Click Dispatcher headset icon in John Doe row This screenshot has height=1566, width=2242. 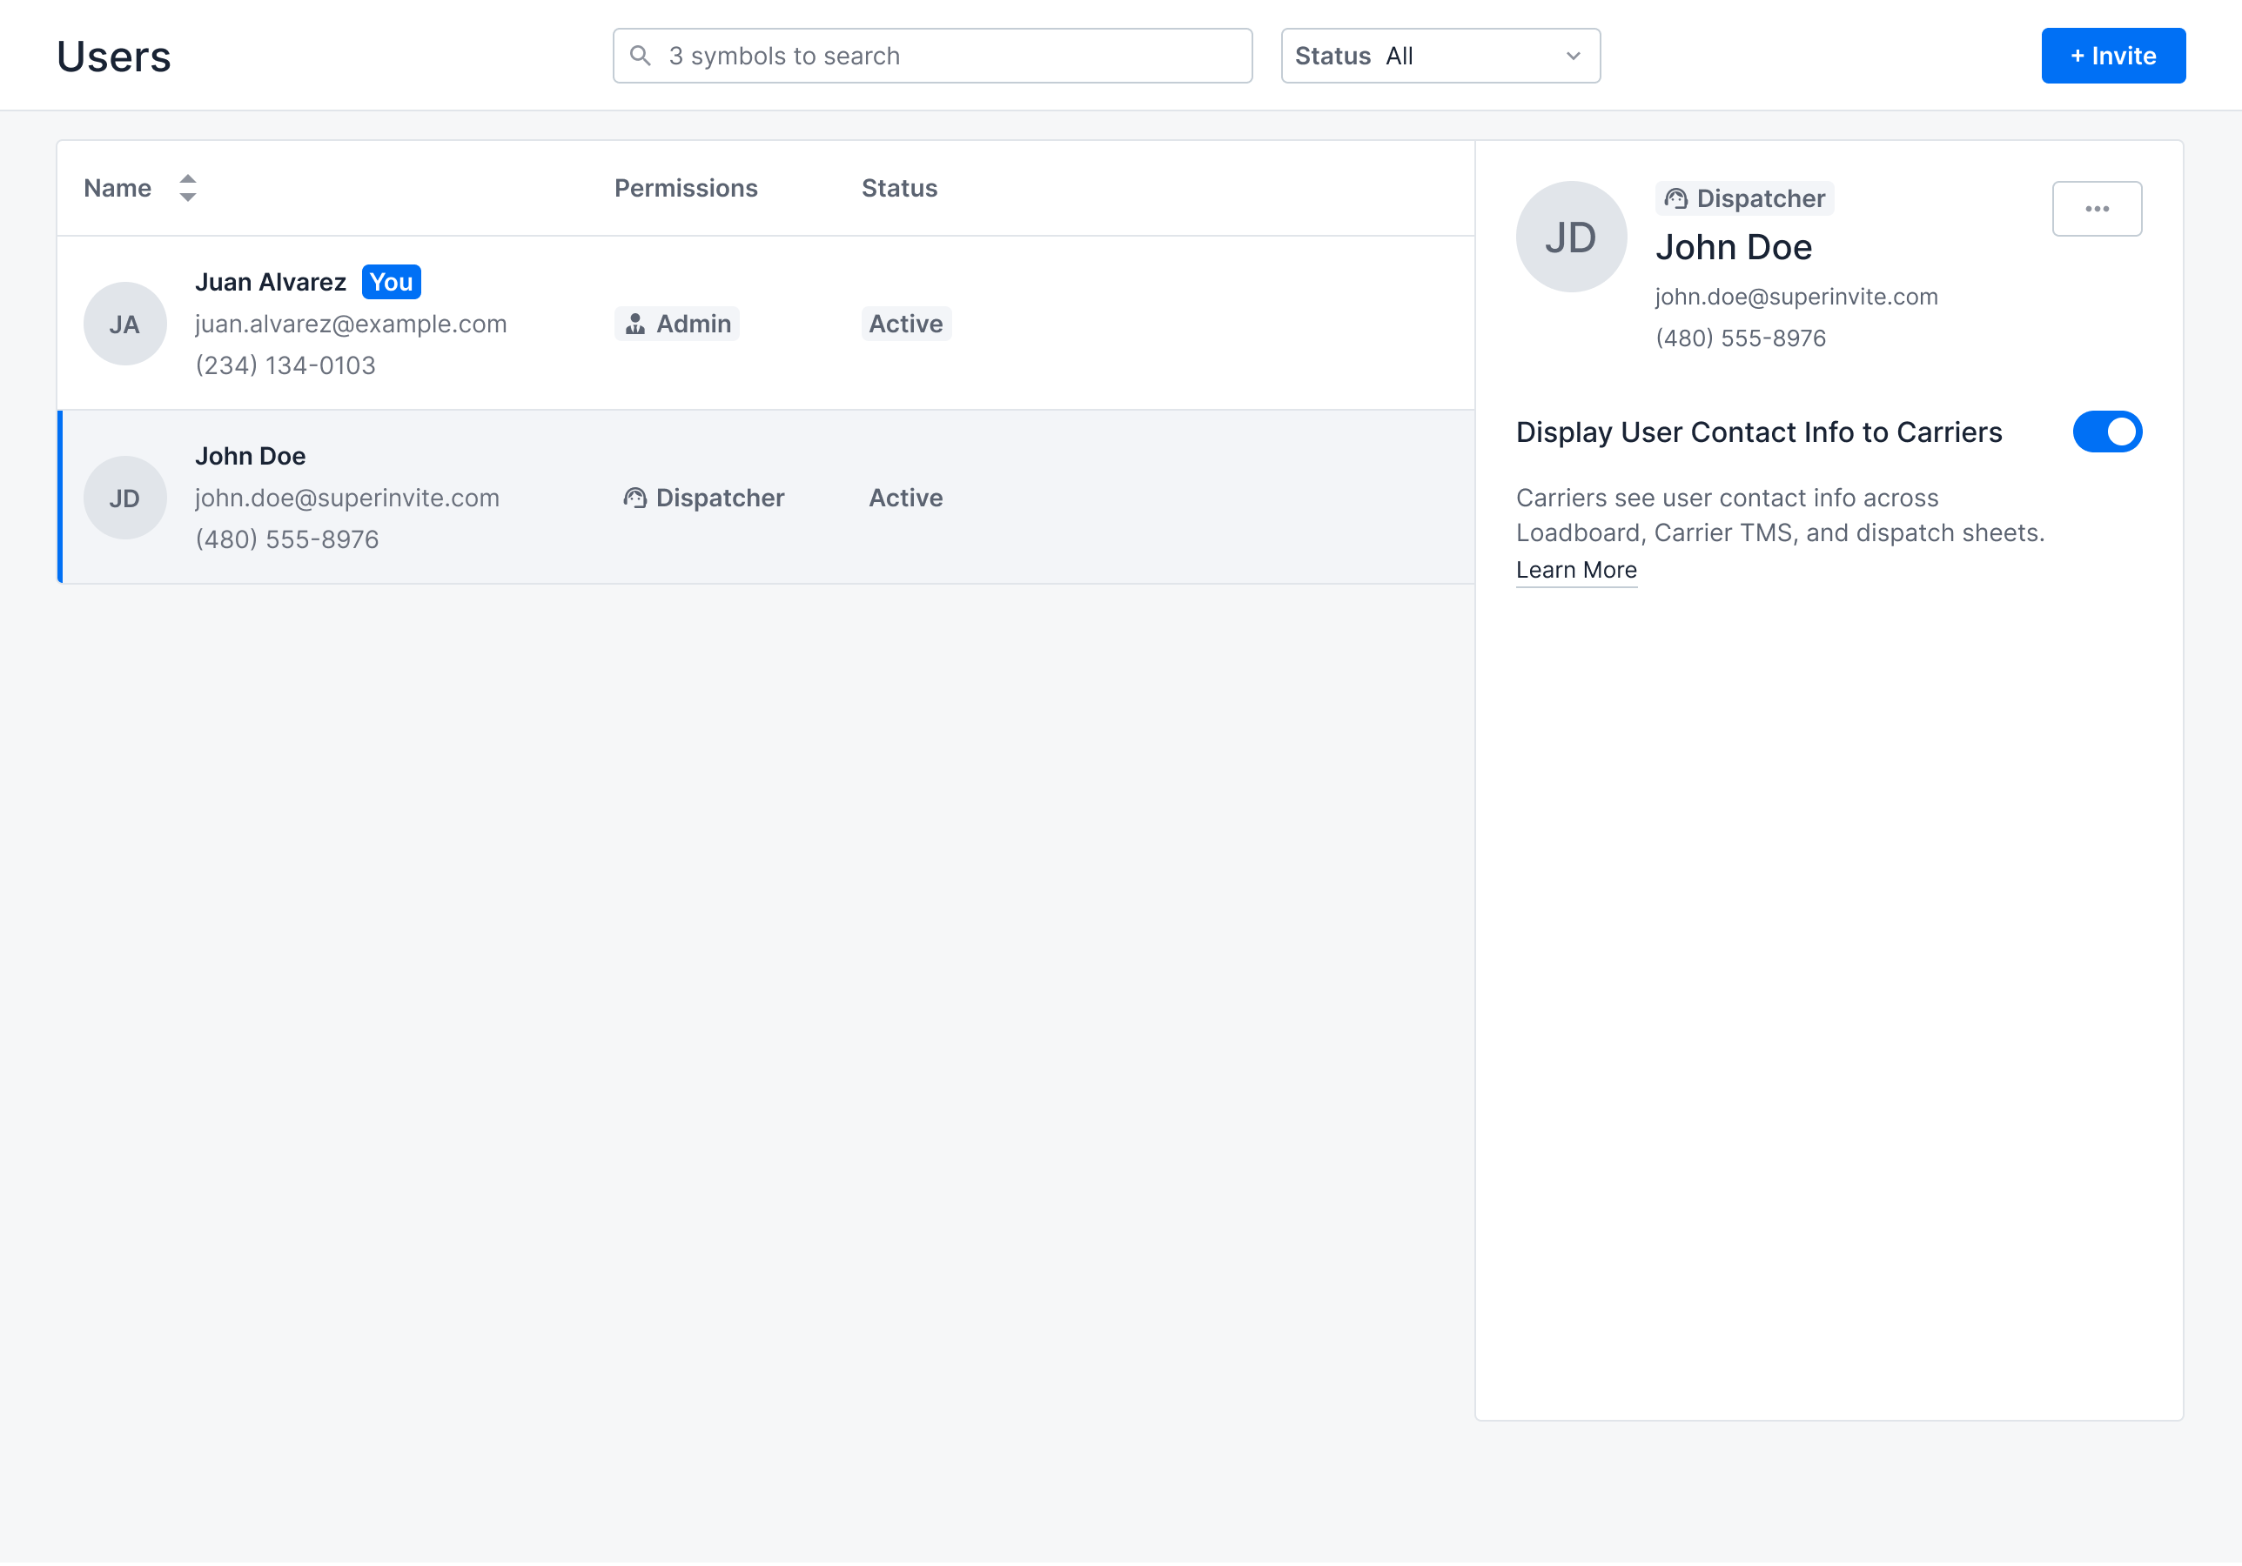point(634,499)
